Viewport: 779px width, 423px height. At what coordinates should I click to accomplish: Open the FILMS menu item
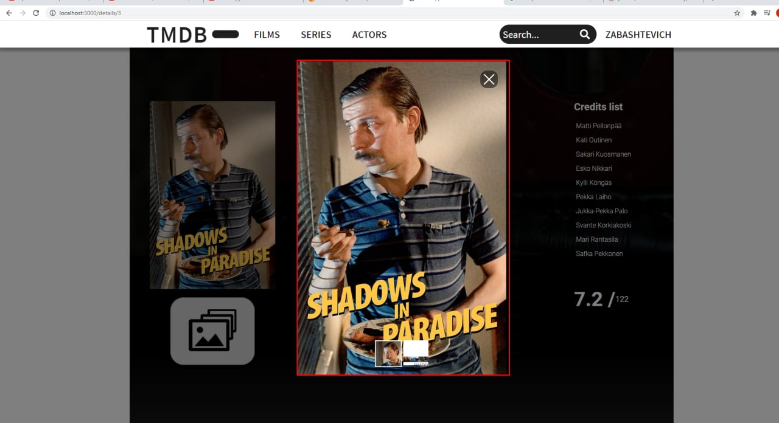[x=267, y=35]
